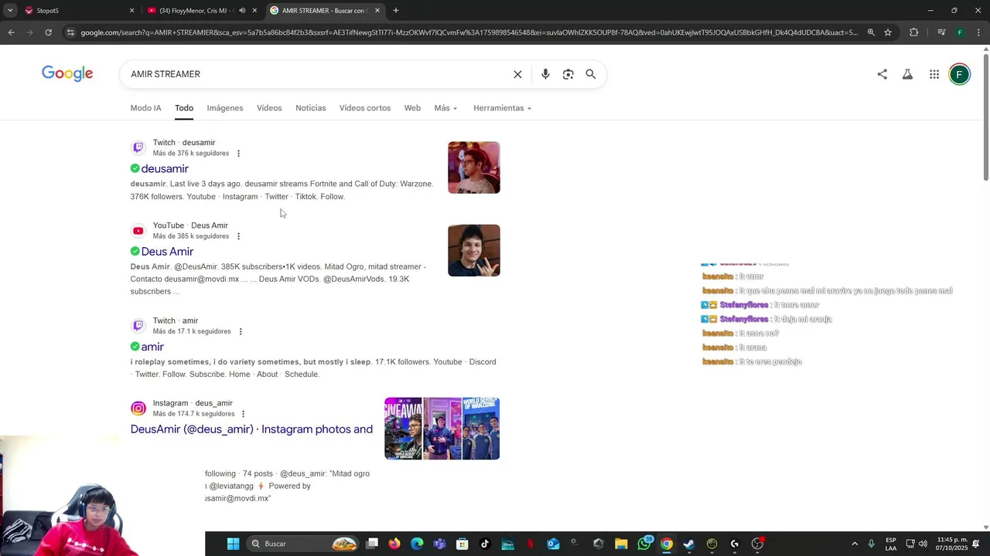Open Microsoft Store from the taskbar

(x=463, y=544)
